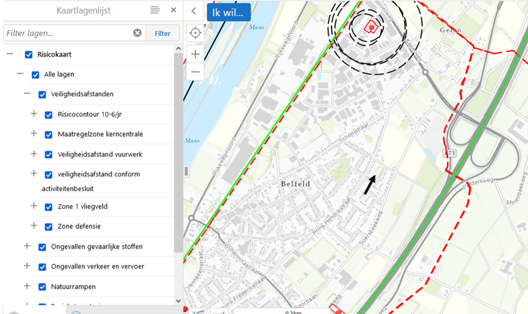
Task: Expand Ongevallen gevaarlijke stoffen group
Action: coord(27,246)
